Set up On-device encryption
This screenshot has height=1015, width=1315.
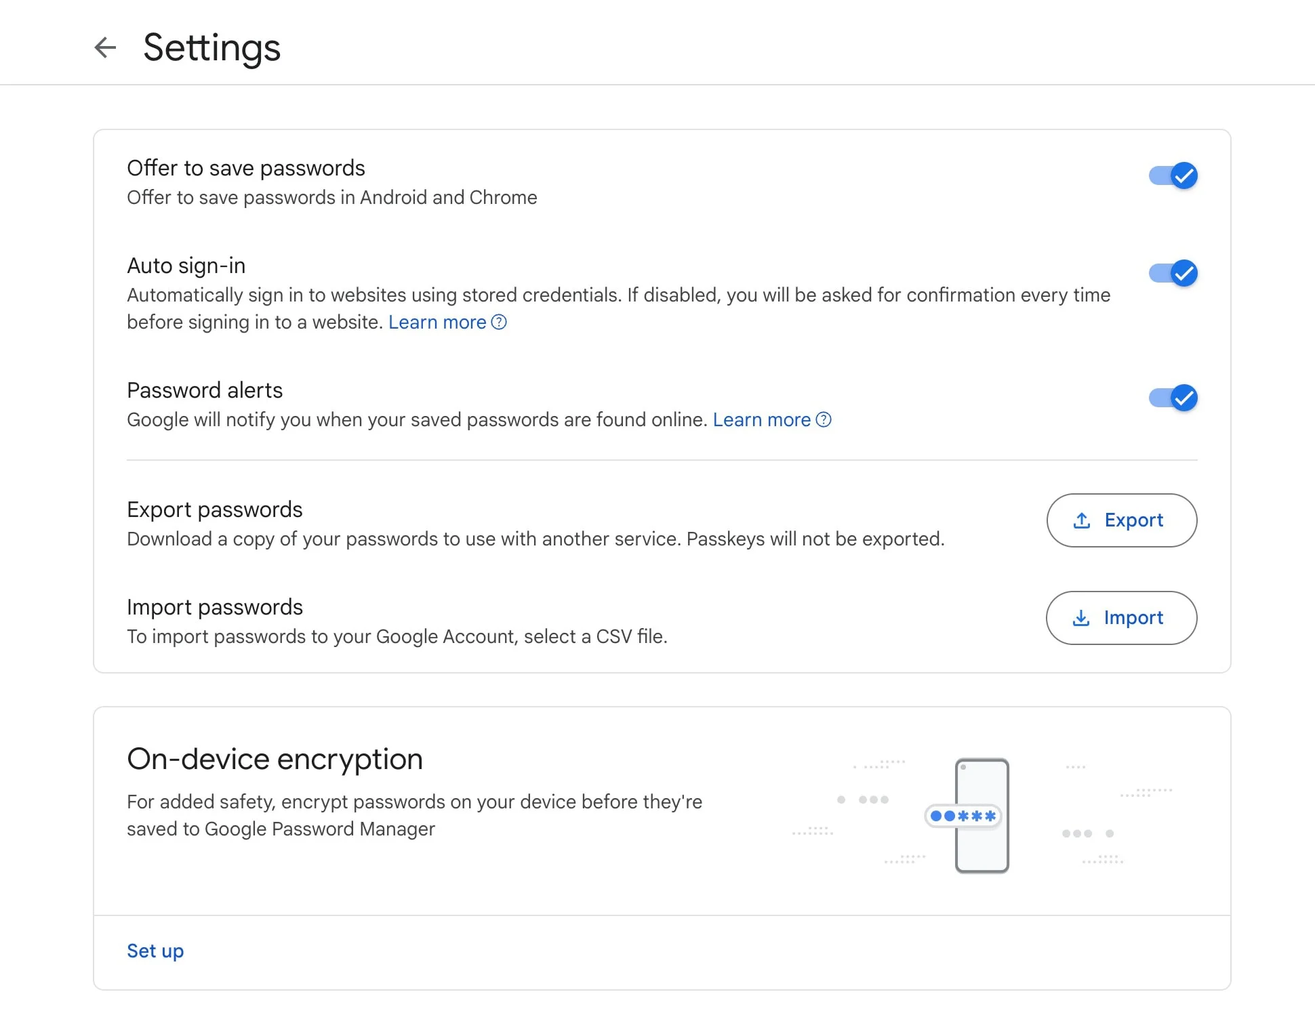[155, 951]
